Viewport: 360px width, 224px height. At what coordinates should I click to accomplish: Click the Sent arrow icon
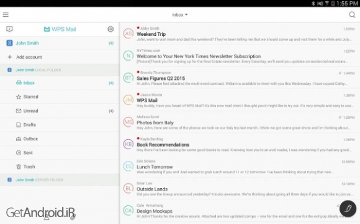[x=19, y=153]
